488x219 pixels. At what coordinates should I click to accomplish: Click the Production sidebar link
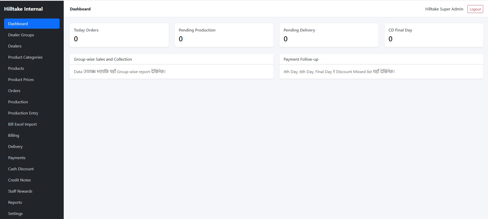point(32,102)
